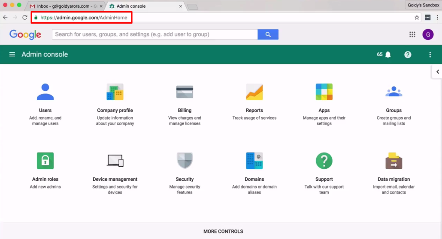This screenshot has width=442, height=239.
Task: Click the Data migration label
Action: pyautogui.click(x=394, y=179)
